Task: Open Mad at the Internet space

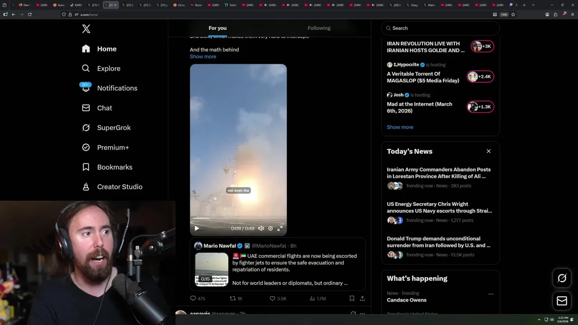Action: pyautogui.click(x=420, y=107)
